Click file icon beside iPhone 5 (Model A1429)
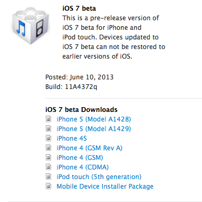The width and height of the screenshot is (202, 202). pos(49,128)
